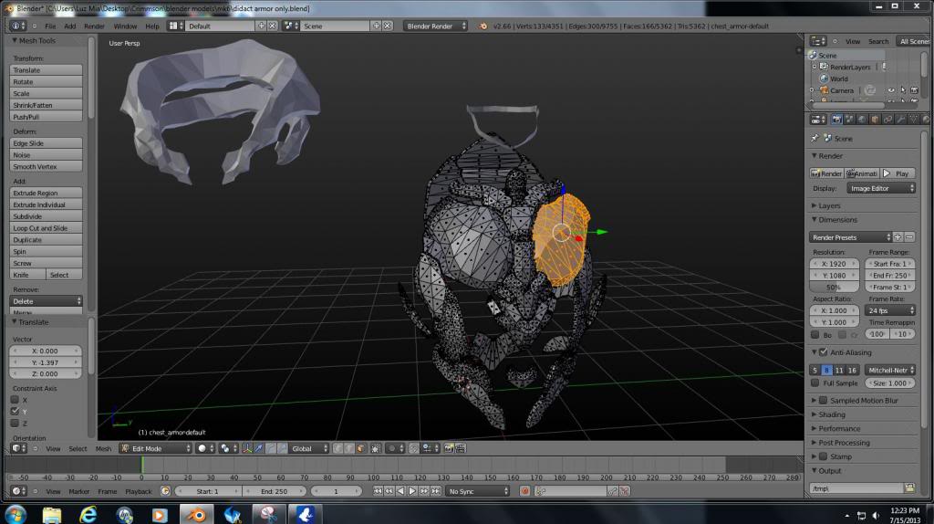Image resolution: width=934 pixels, height=524 pixels.
Task: Open the Render properties camera tab
Action: tap(837, 120)
